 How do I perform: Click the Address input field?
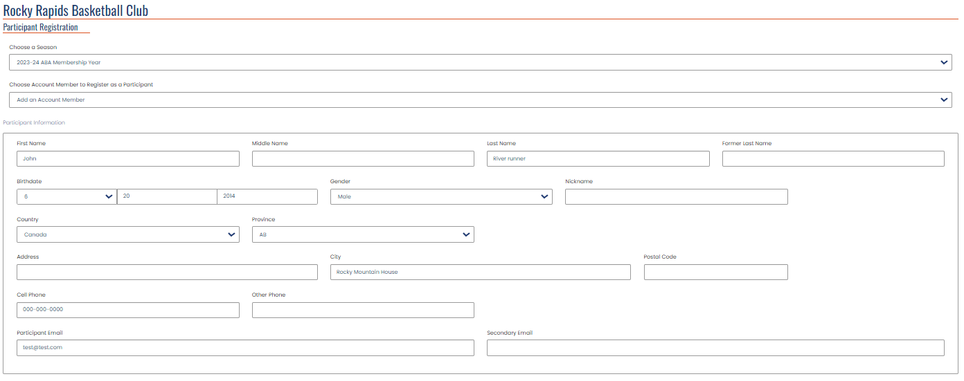pos(167,272)
